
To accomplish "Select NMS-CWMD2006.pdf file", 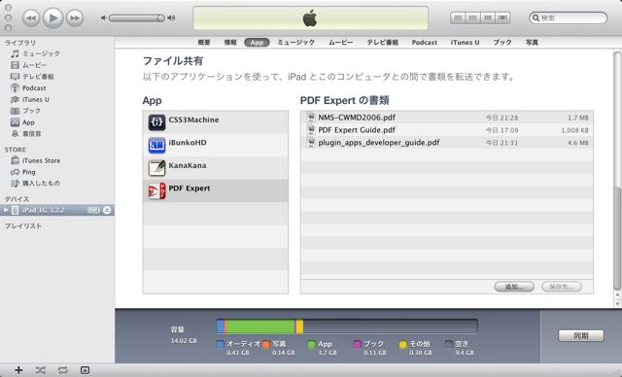I will (x=447, y=118).
